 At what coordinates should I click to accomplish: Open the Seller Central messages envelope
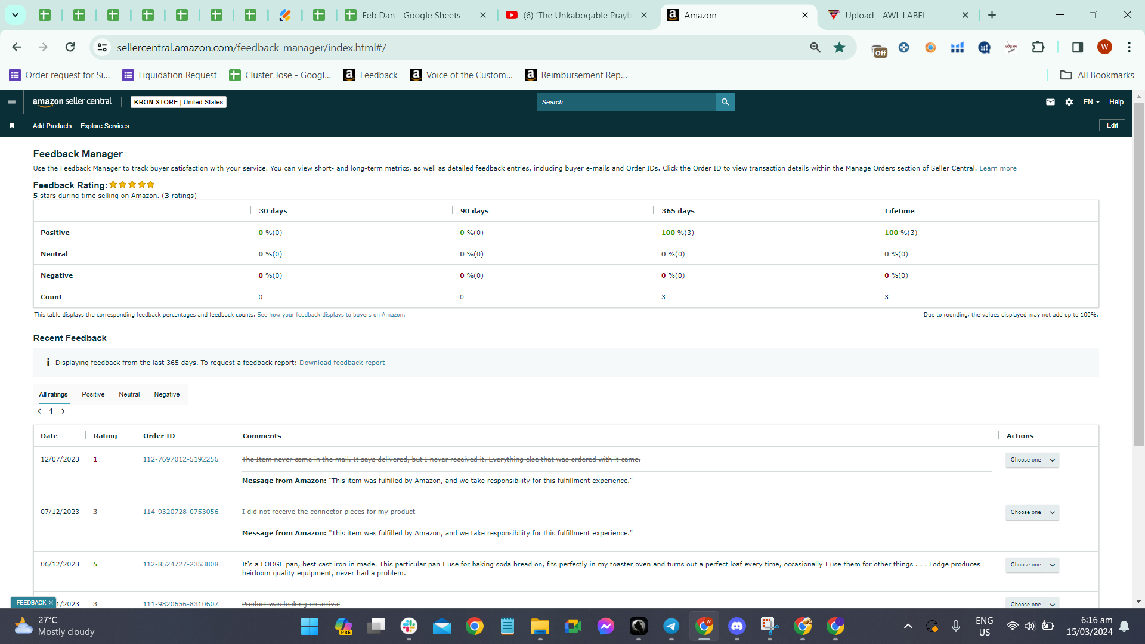[x=1050, y=102]
